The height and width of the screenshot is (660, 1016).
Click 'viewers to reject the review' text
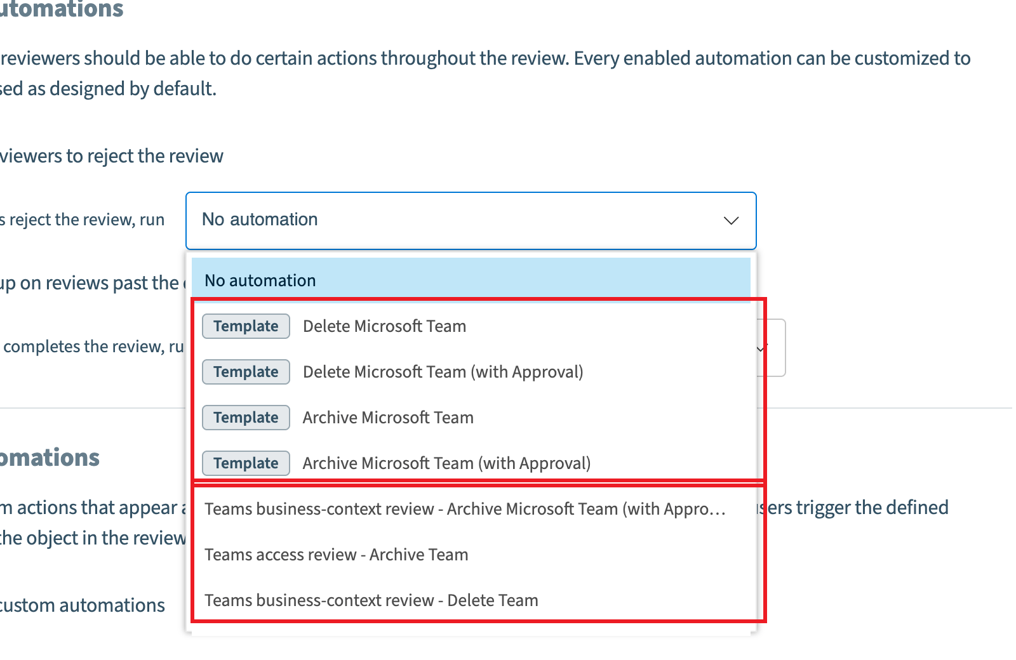pyautogui.click(x=112, y=156)
